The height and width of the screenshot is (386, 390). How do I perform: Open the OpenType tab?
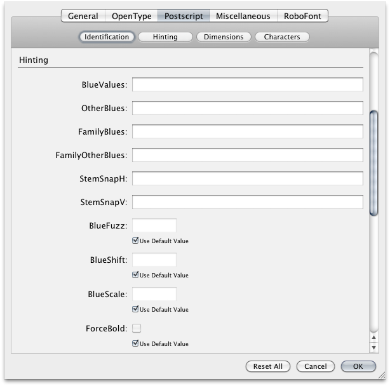[x=132, y=16]
